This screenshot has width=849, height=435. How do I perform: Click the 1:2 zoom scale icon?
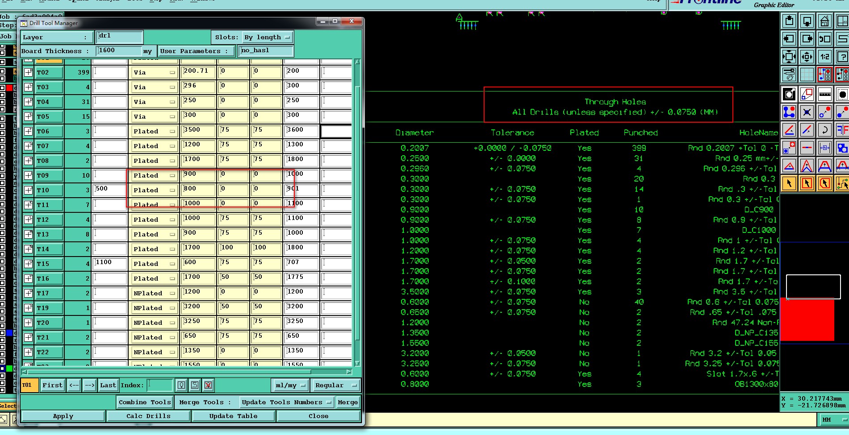824,57
